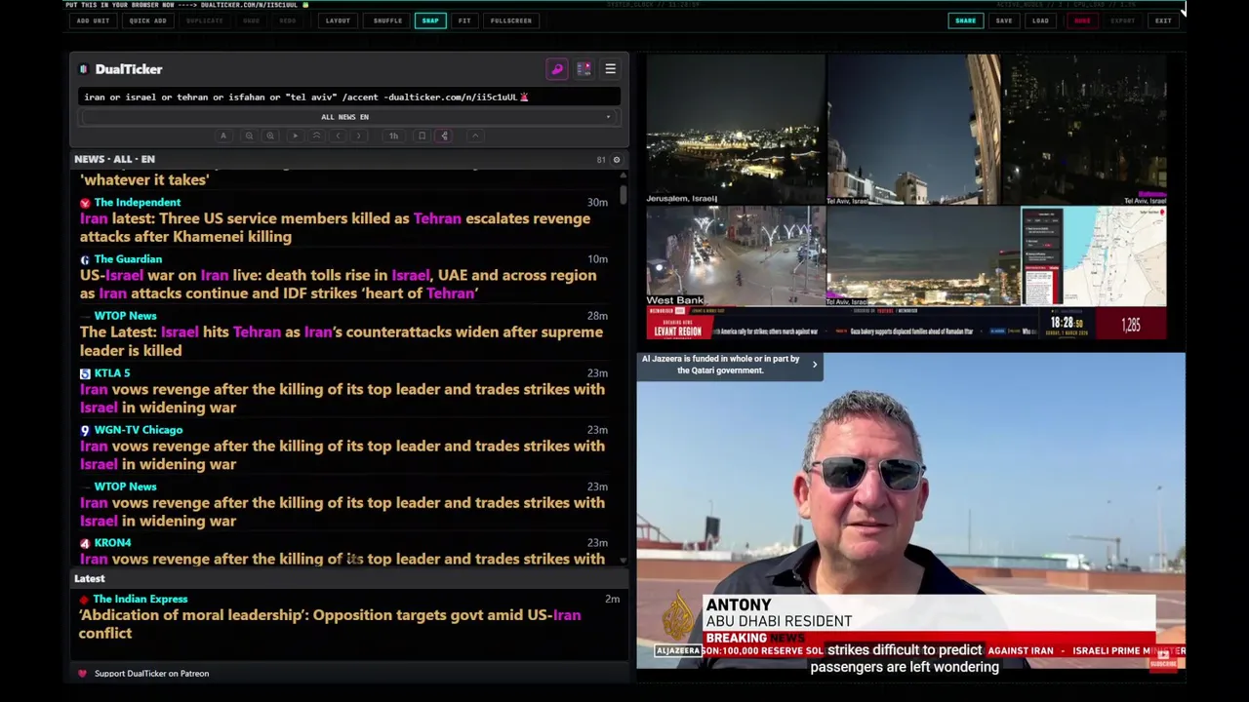Click the font size 'A' icon
1249x702 pixels.
pos(223,136)
